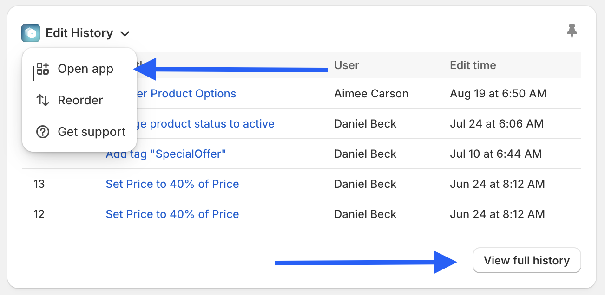
Task: Click the Edit History card title
Action: pyautogui.click(x=79, y=33)
